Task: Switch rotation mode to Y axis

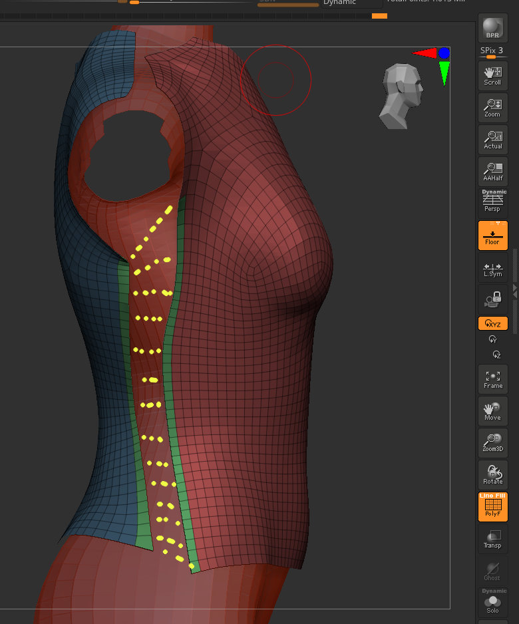Action: click(x=492, y=339)
